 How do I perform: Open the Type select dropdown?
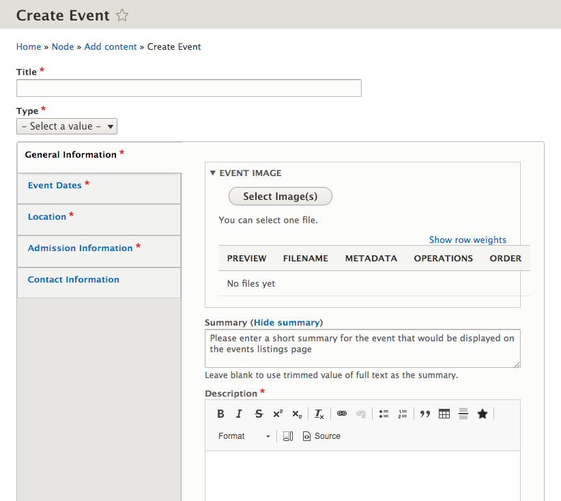pos(67,126)
